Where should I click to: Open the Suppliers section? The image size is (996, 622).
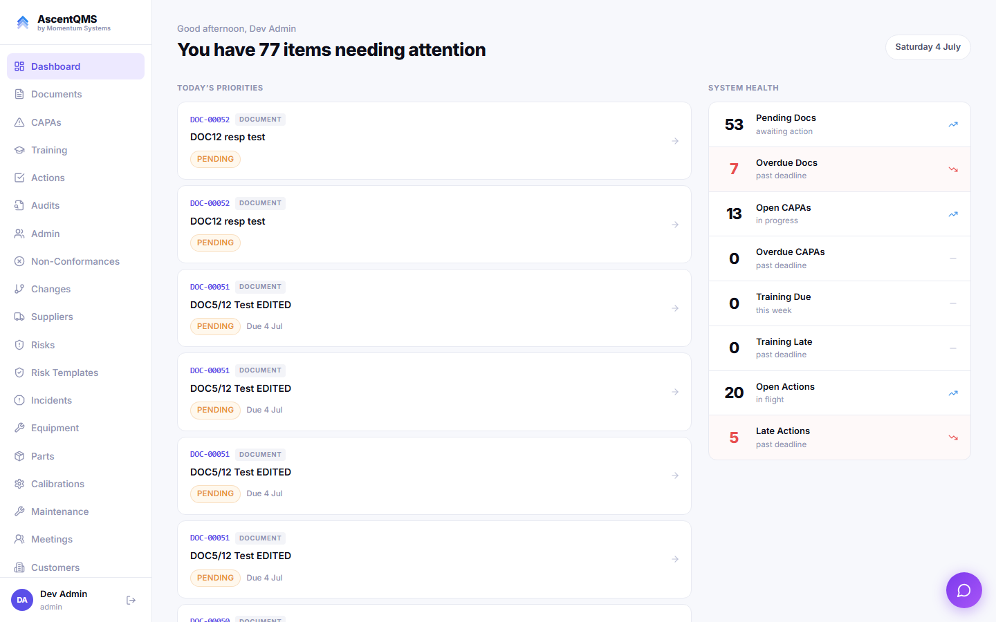(x=75, y=317)
